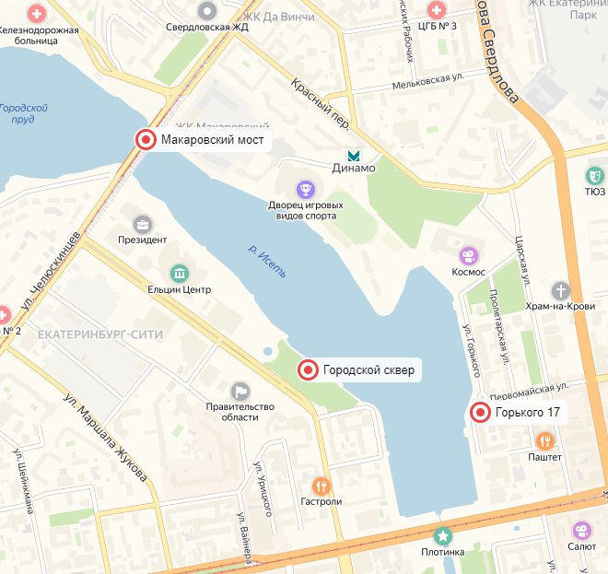Click the Макаровский мост label text
Screen dimensions: 608x574
pyautogui.click(x=213, y=140)
